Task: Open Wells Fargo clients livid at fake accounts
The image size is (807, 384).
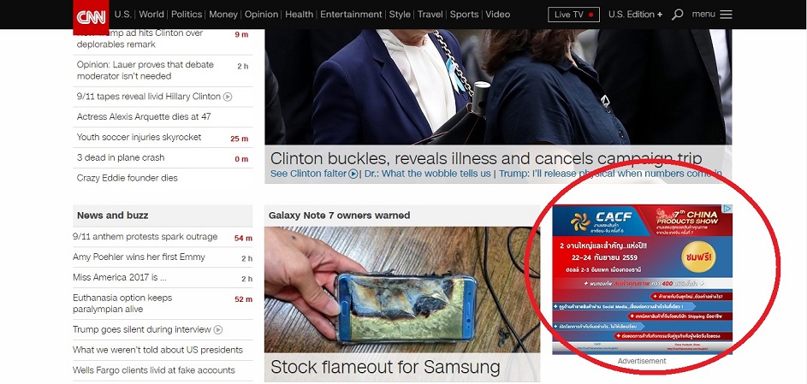Action: (154, 370)
